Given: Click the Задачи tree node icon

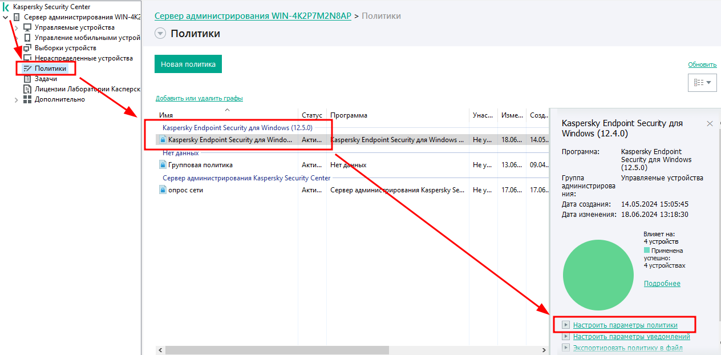Looking at the screenshot, I should coord(27,79).
